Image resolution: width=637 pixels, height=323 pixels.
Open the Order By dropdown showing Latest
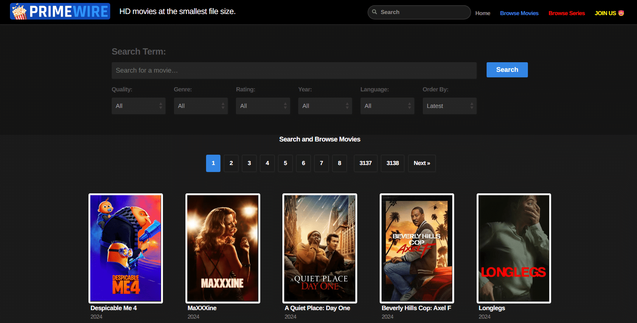pos(449,106)
